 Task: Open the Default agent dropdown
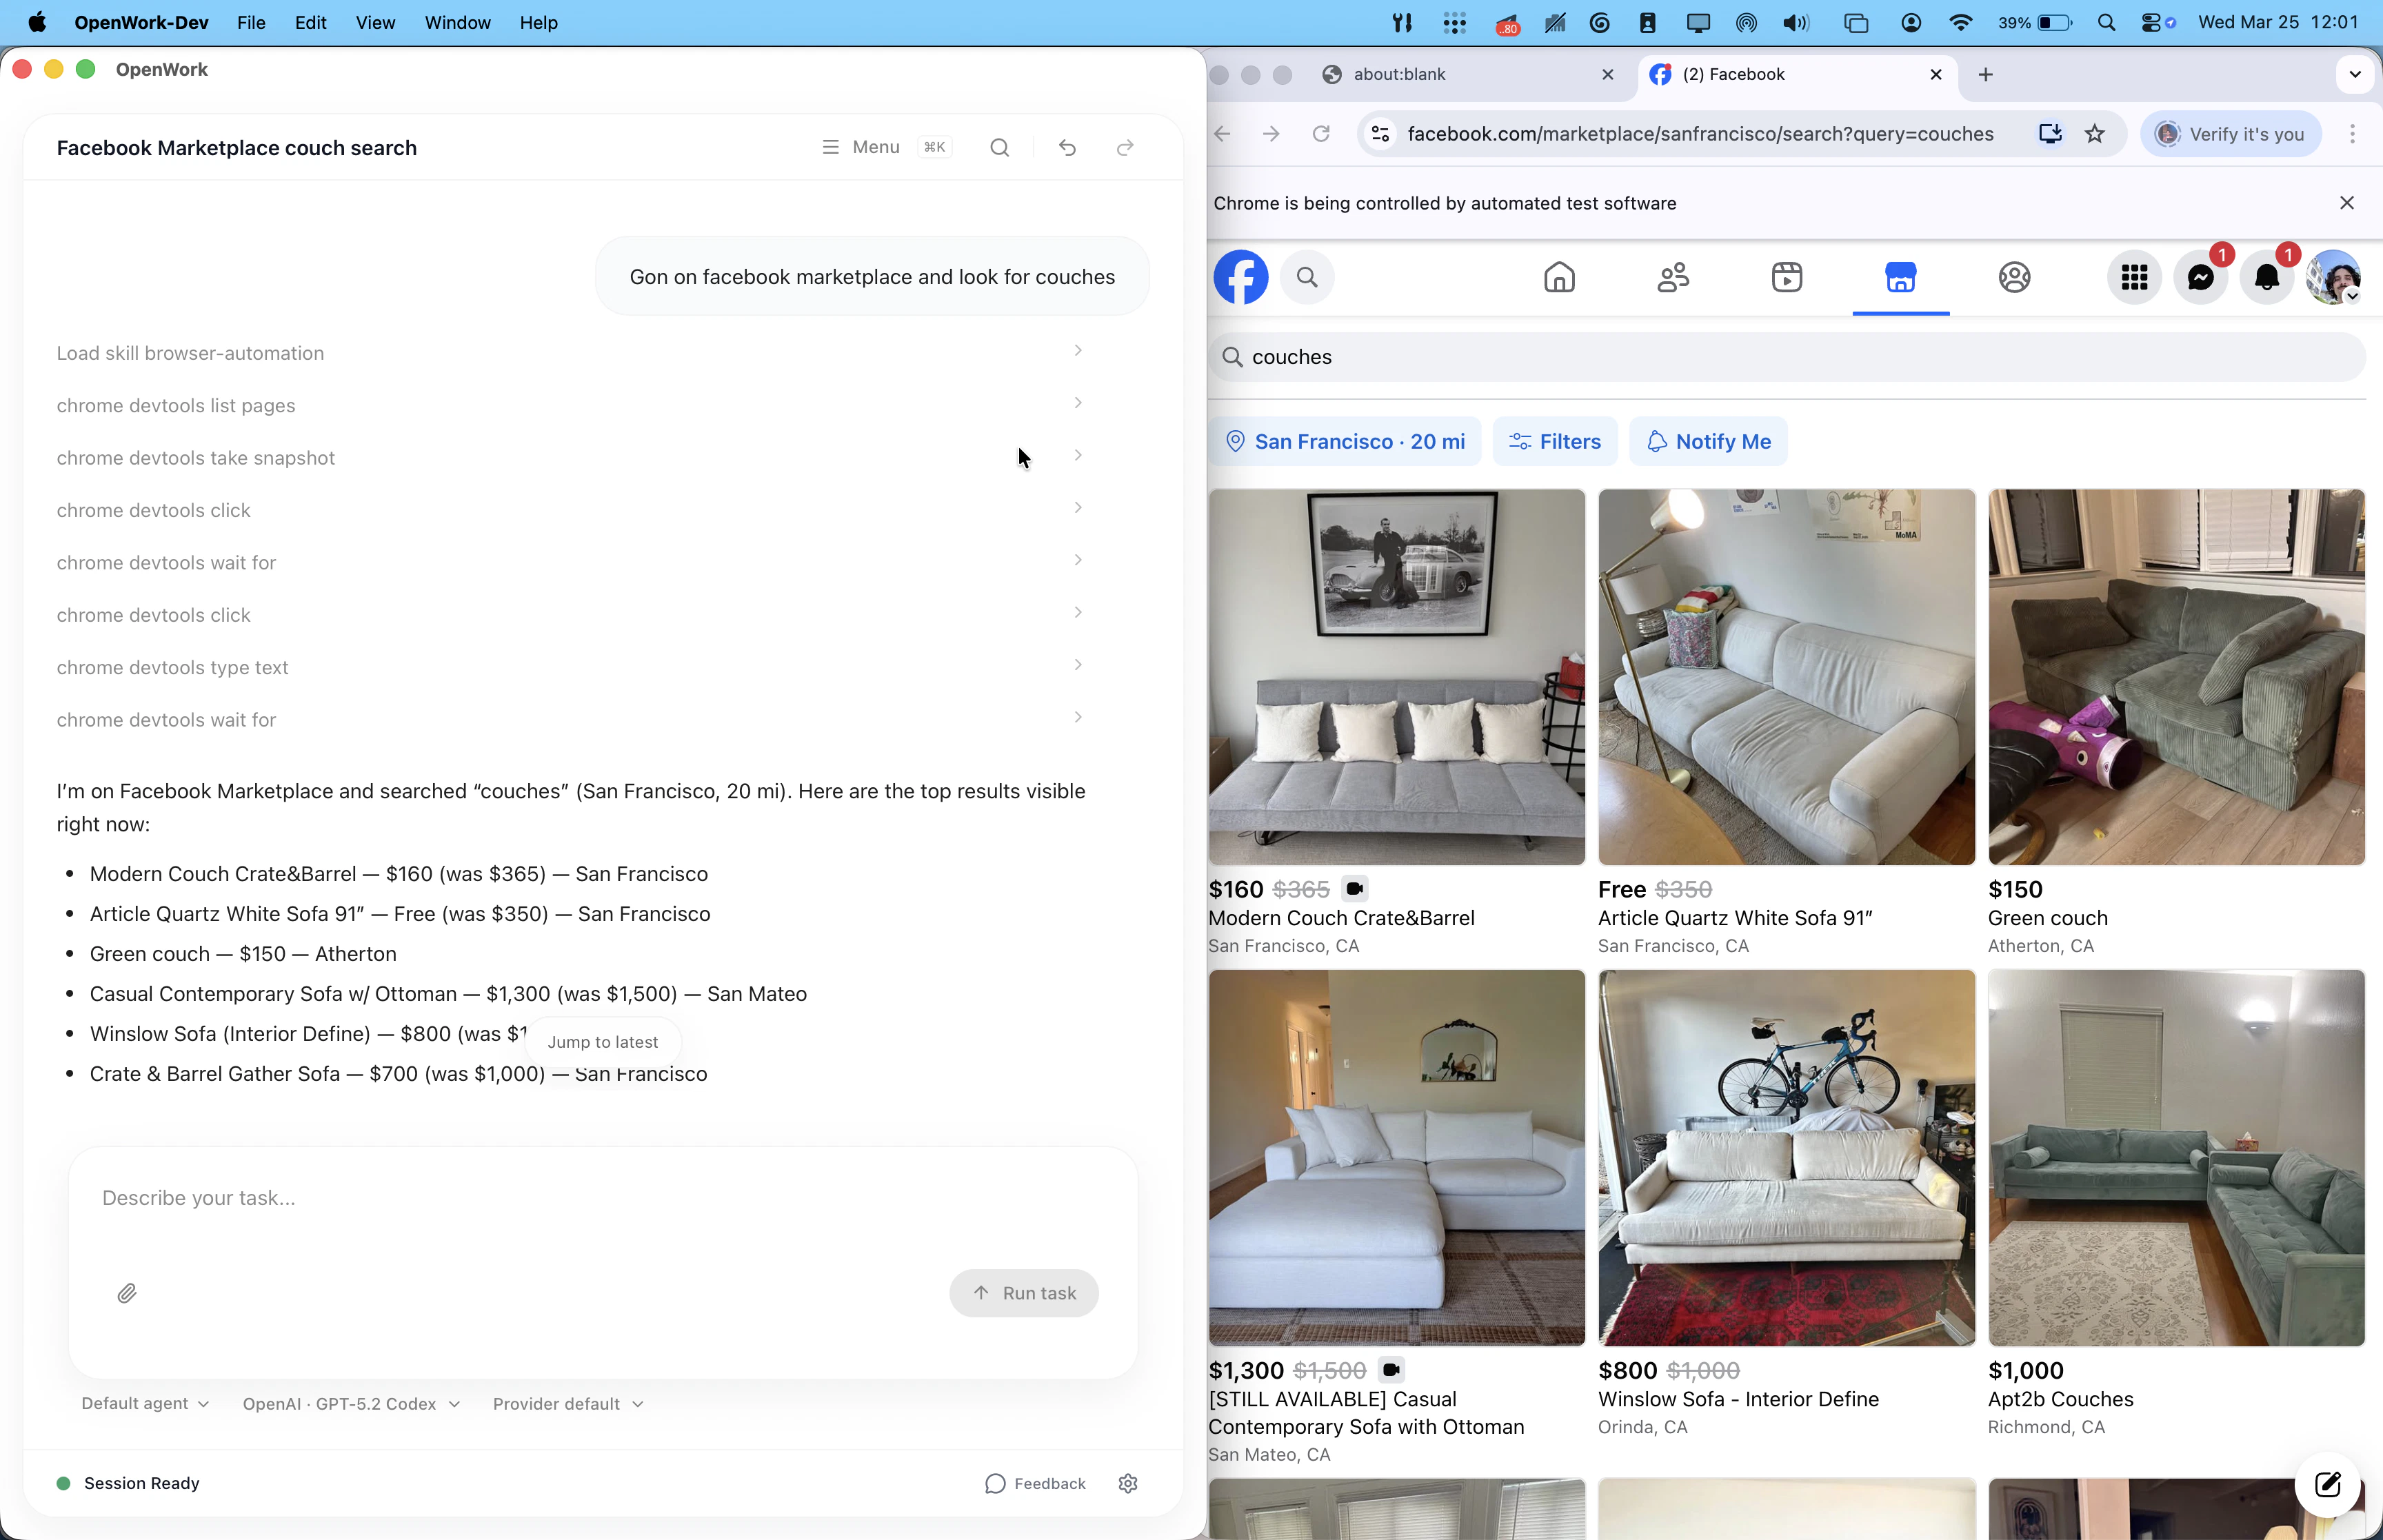coord(145,1404)
